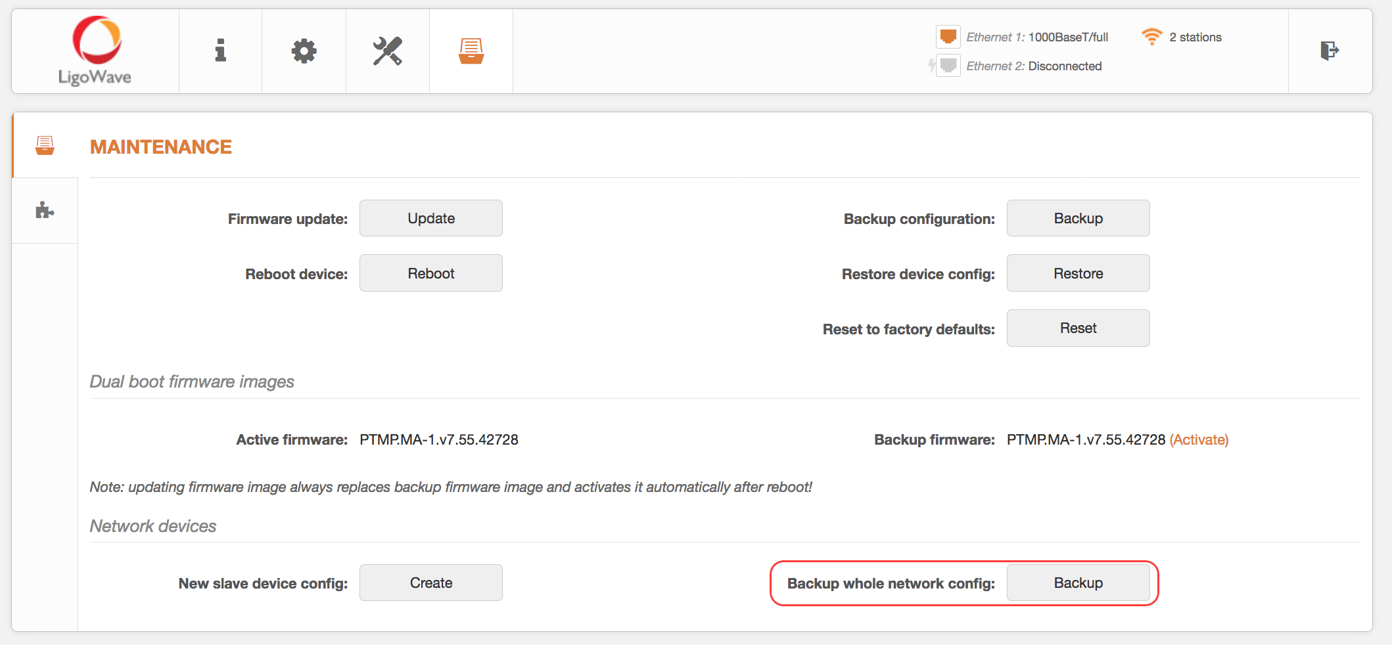Click the firmware Update button
Image resolution: width=1392 pixels, height=645 pixels.
point(430,218)
